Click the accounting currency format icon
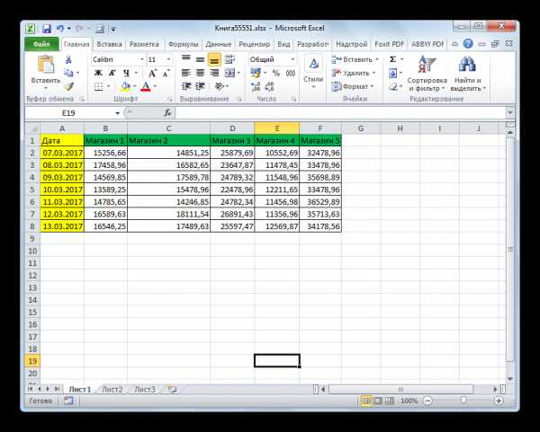 [x=256, y=73]
